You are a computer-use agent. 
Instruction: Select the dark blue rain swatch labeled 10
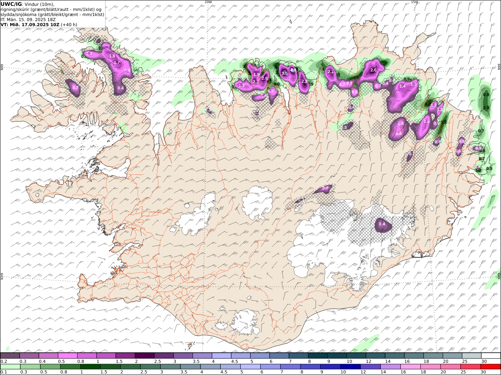[350, 367]
